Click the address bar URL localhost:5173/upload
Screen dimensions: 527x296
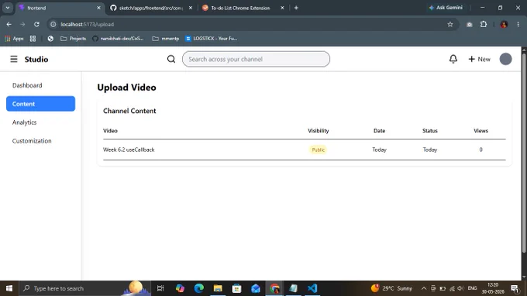point(87,24)
